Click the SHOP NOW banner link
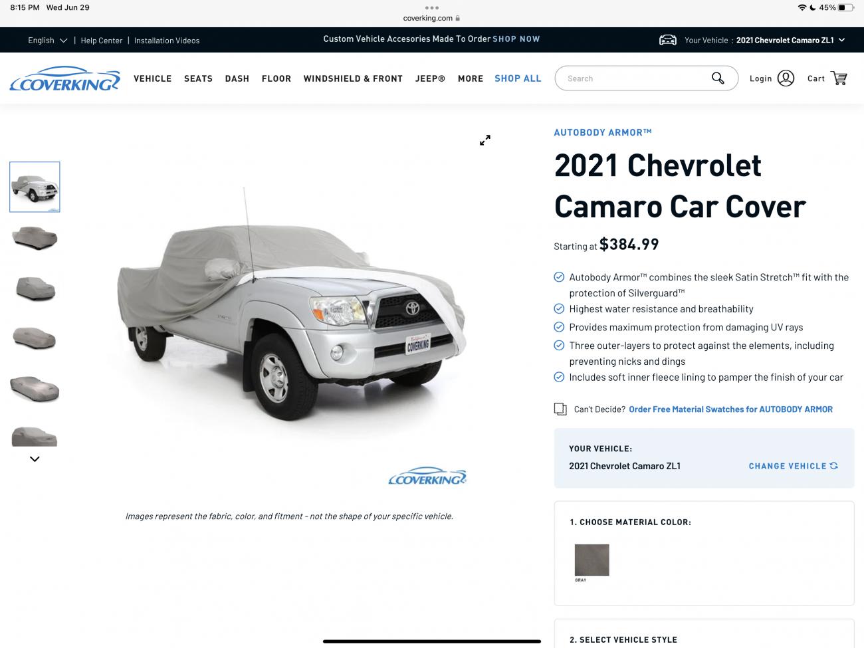 point(516,39)
